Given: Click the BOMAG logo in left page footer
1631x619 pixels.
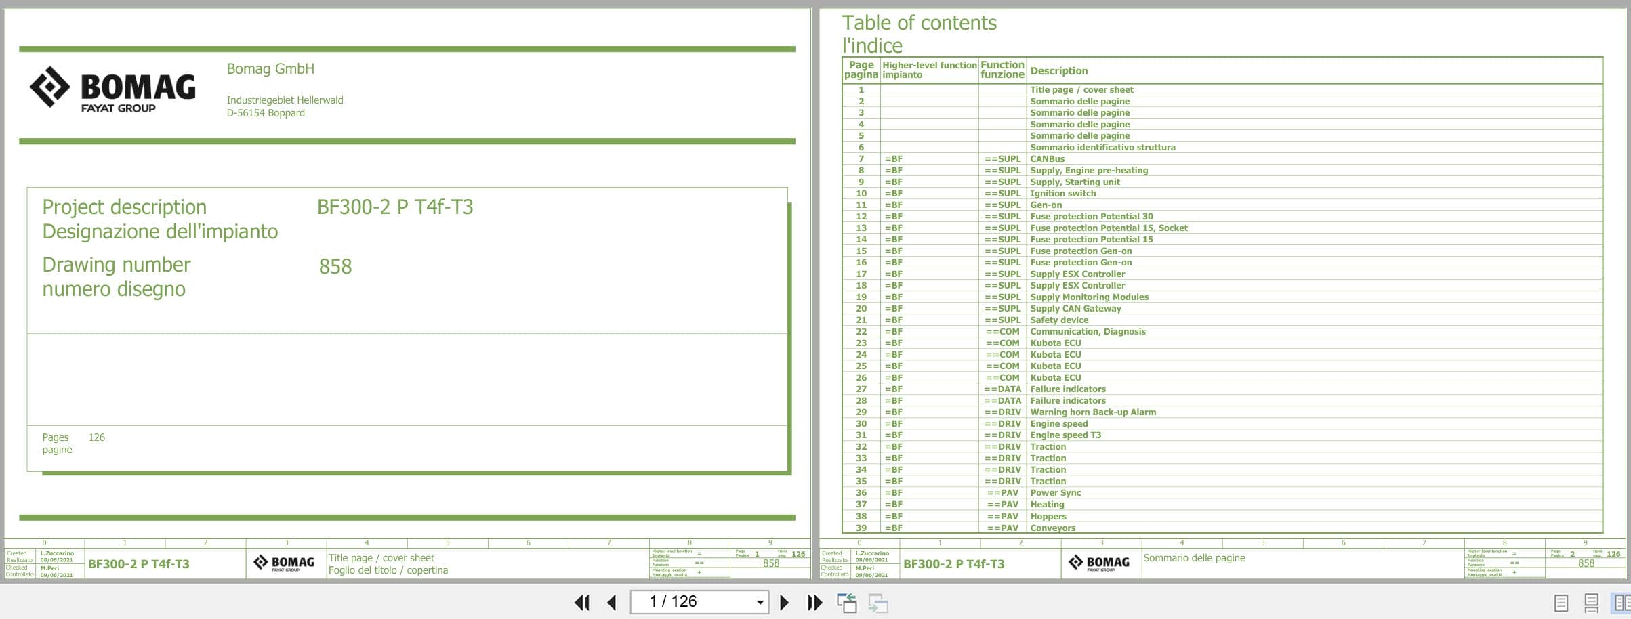Looking at the screenshot, I should point(284,563).
